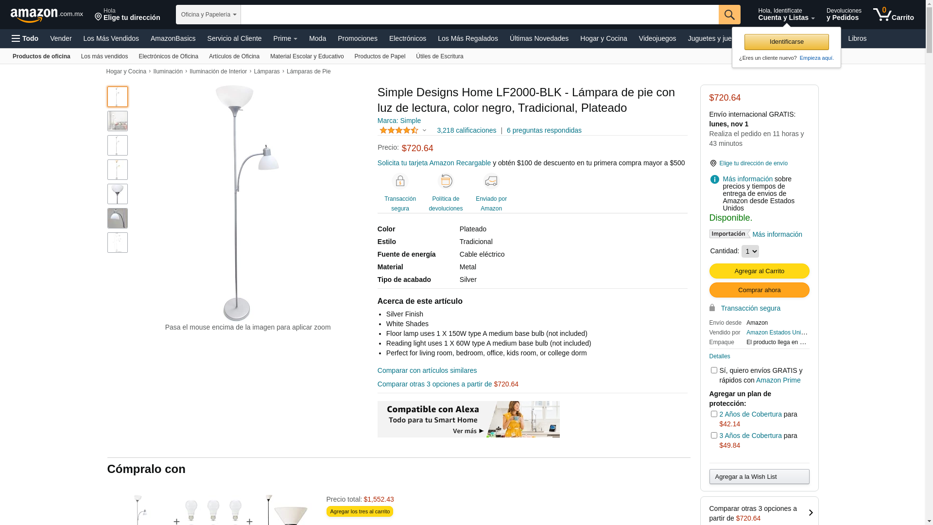This screenshot has width=933, height=525.
Task: Click the search magnifier button
Action: coord(729,15)
